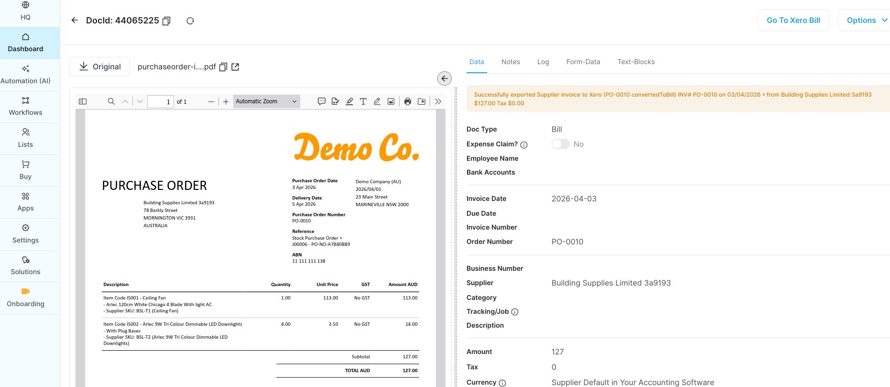Click the add image tool icon
Image resolution: width=890 pixels, height=387 pixels.
click(x=391, y=101)
